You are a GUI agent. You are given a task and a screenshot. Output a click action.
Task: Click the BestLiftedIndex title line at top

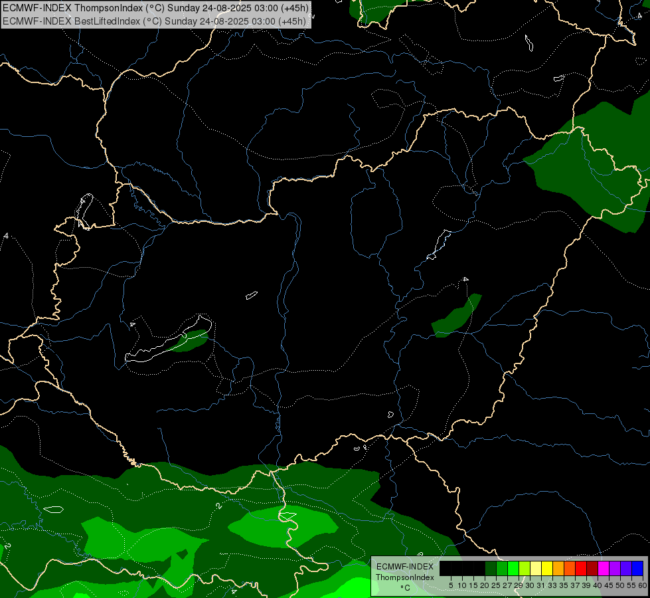coord(154,21)
